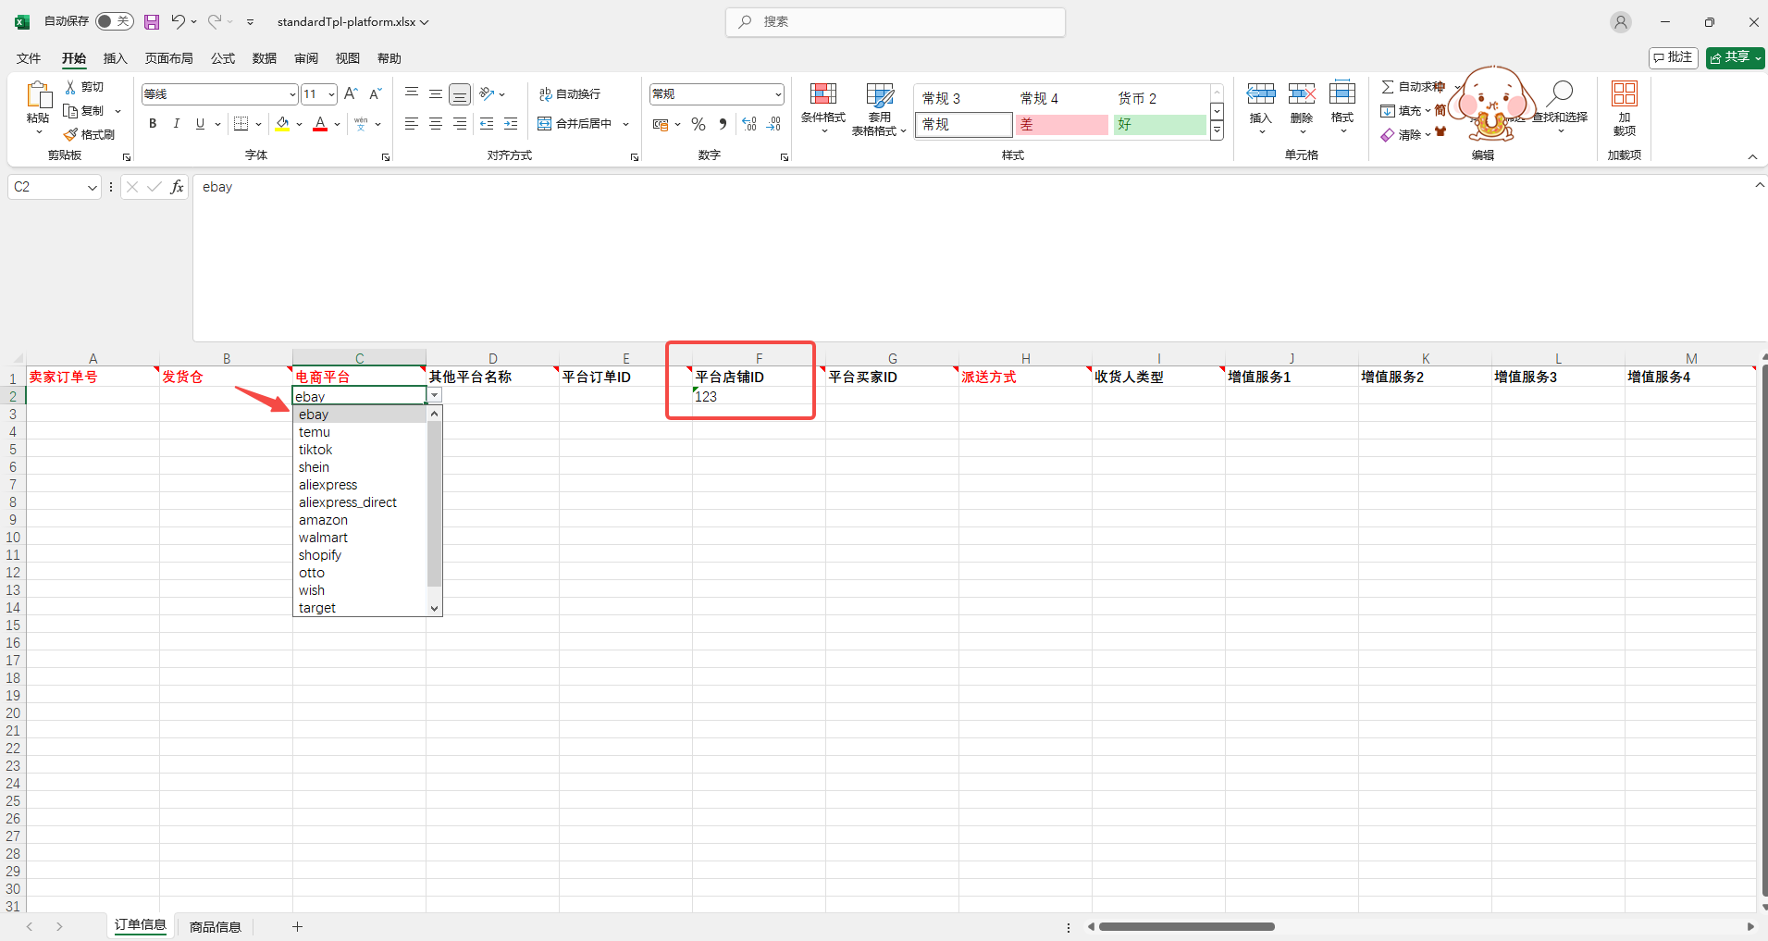1768x941 pixels.
Task: Align text left in cell
Action: [412, 123]
